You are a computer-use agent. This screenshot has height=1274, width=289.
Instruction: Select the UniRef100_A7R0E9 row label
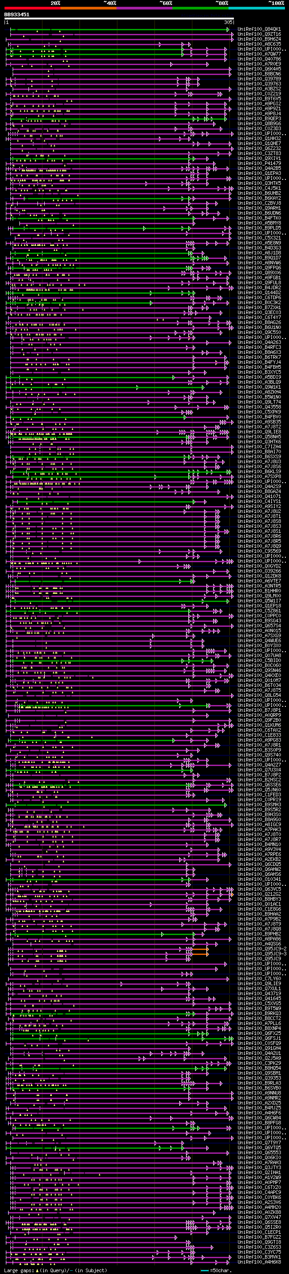[x=259, y=64]
